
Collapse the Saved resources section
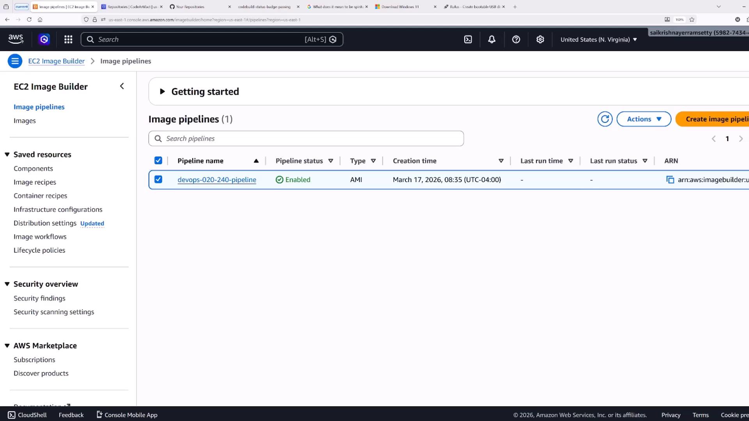click(x=7, y=154)
